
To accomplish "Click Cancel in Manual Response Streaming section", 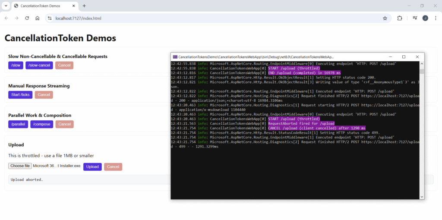I will (x=44, y=94).
